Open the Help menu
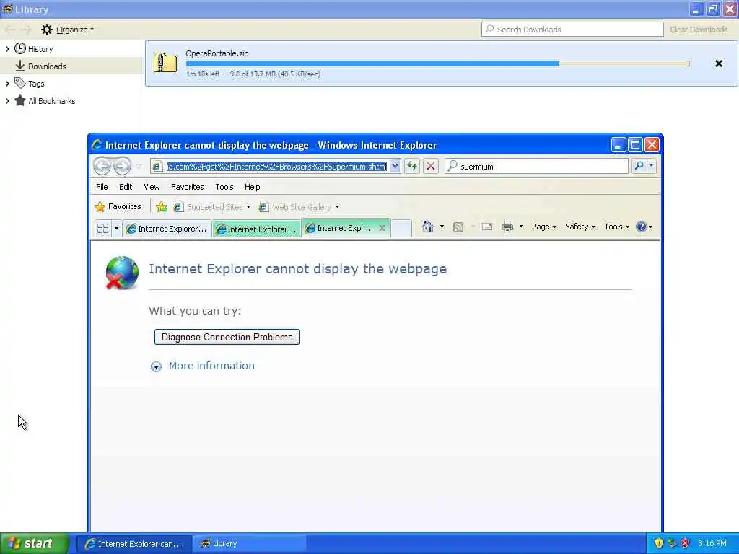This screenshot has width=739, height=554. coord(252,187)
